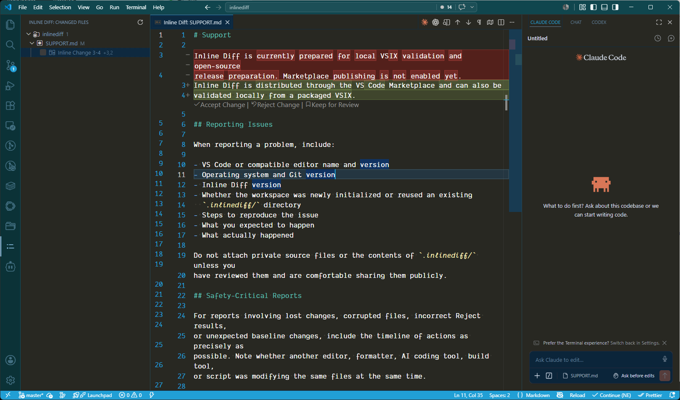Go to next change with down arrow
Screen dimensions: 680x400
tap(468, 22)
